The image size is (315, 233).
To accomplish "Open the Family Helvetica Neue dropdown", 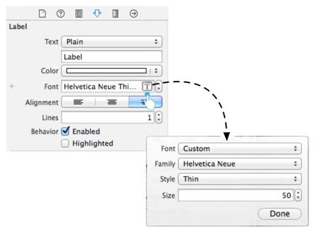I will [240, 163].
